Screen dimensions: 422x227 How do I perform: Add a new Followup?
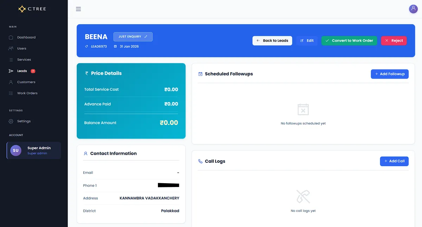390,74
